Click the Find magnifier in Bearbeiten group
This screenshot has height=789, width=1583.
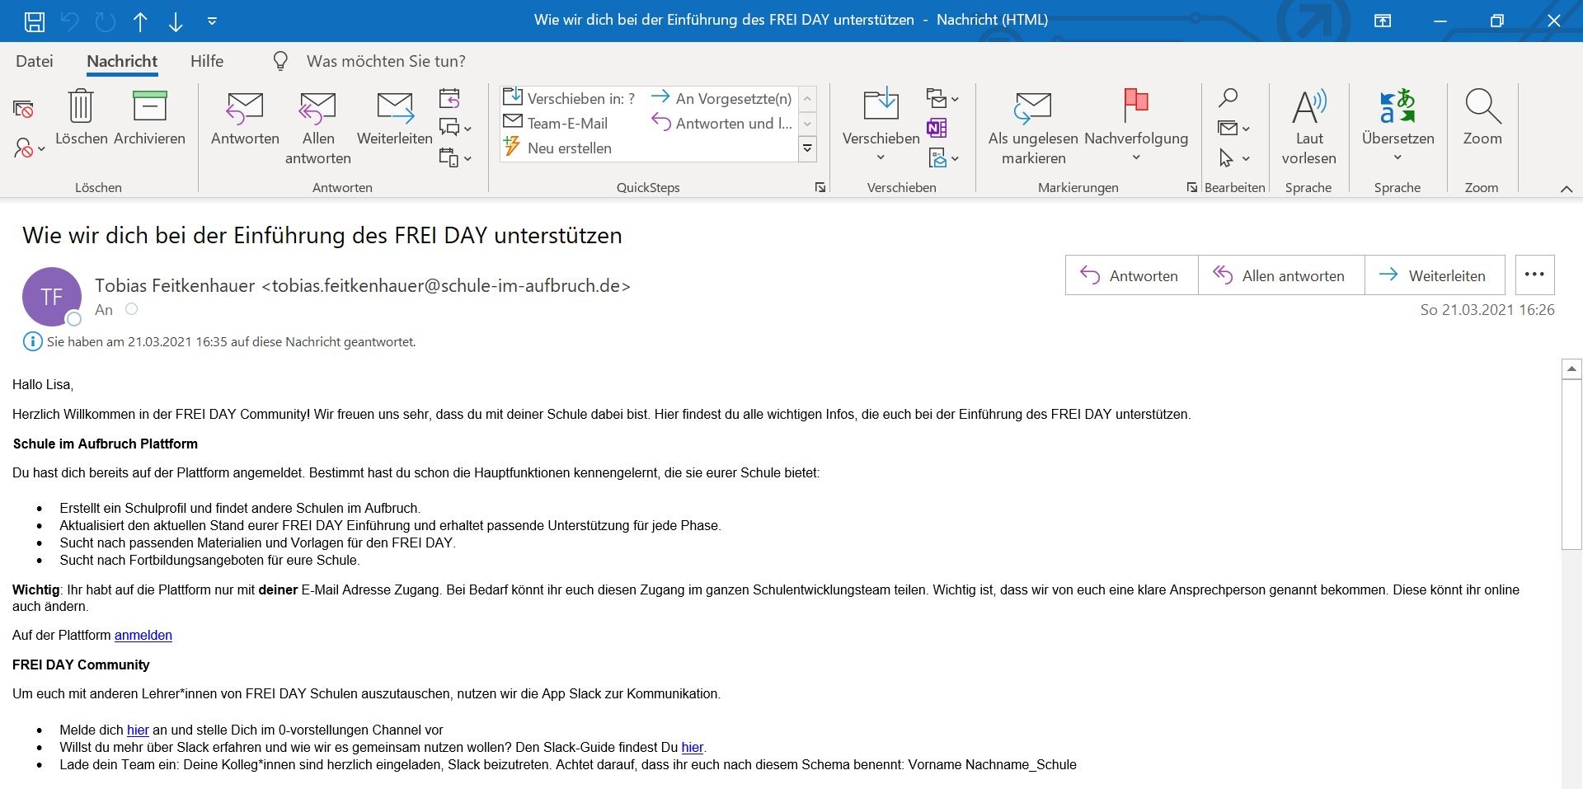[x=1228, y=98]
